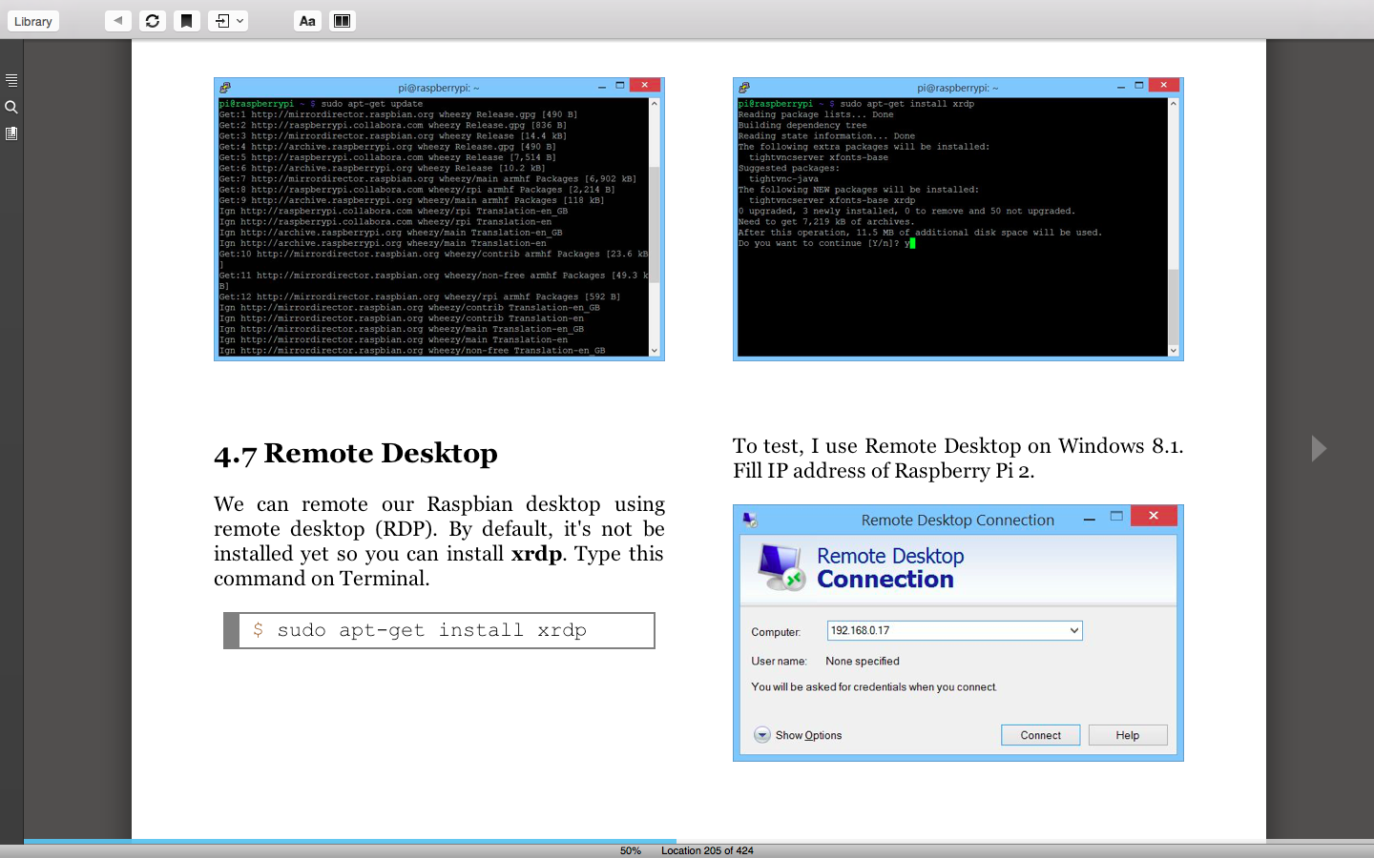Image resolution: width=1374 pixels, height=858 pixels.
Task: Click the 'None specified' user name text
Action: click(863, 661)
